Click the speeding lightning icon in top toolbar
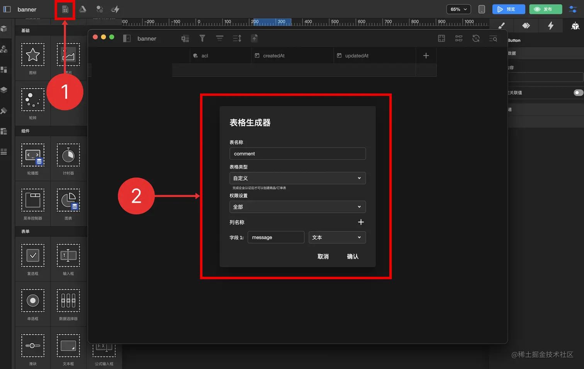Viewport: 584px width, 369px height. click(115, 9)
